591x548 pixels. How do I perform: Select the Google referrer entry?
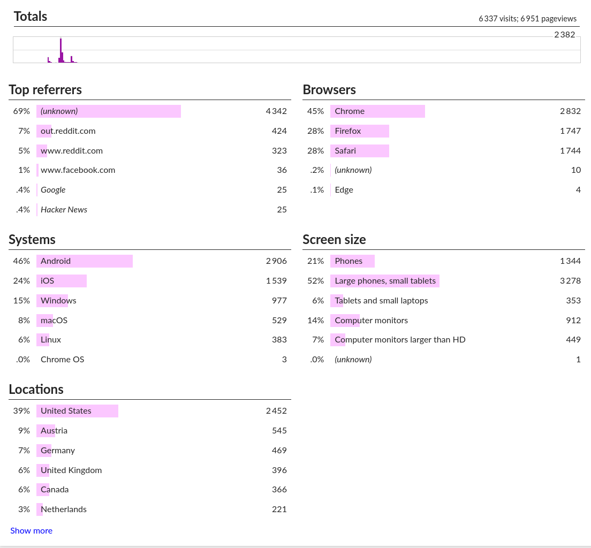click(53, 190)
